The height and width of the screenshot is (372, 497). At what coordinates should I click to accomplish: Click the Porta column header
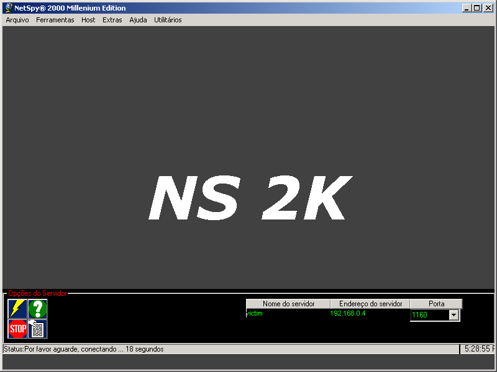click(x=435, y=303)
